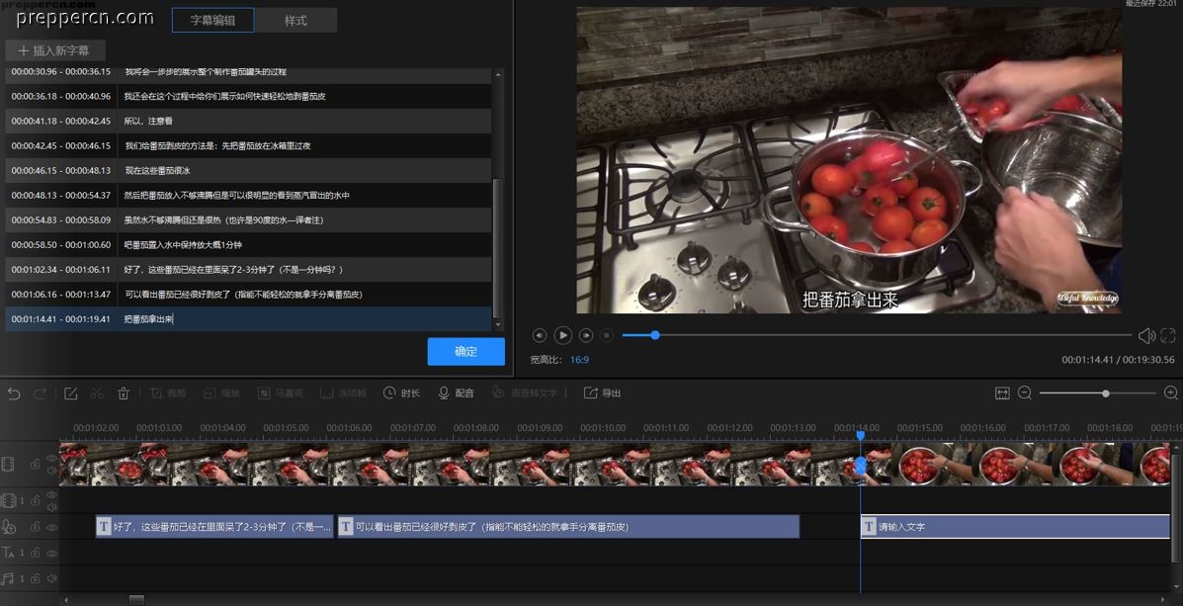Click the subtitle list scroll-up arrow
The height and width of the screenshot is (606, 1183).
pos(497,74)
